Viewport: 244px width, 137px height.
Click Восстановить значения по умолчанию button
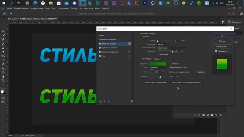point(186,83)
